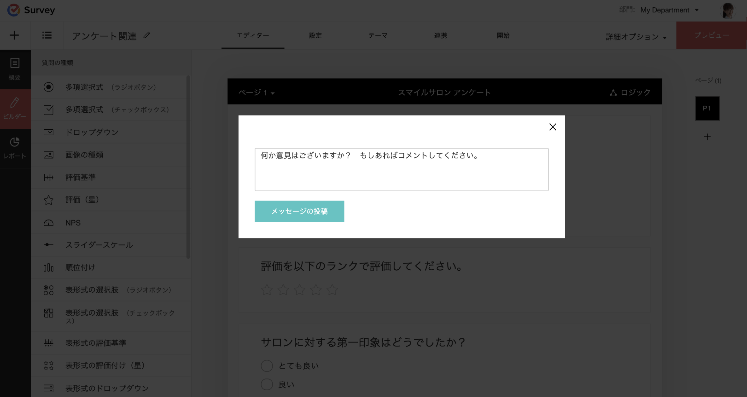Open the レポート sidebar section
The width and height of the screenshot is (747, 397).
[15, 148]
